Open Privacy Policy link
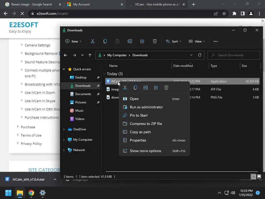265x199 pixels. (31, 144)
